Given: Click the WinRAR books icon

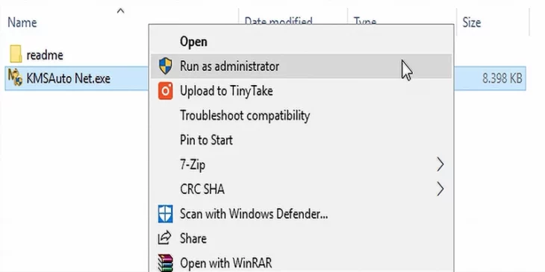Looking at the screenshot, I should pyautogui.click(x=165, y=262).
